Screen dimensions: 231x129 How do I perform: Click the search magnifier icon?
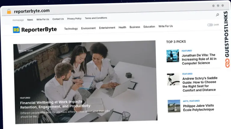(x=217, y=15)
